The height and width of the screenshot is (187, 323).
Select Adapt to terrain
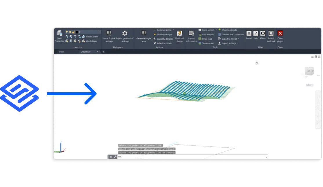(x=163, y=43)
